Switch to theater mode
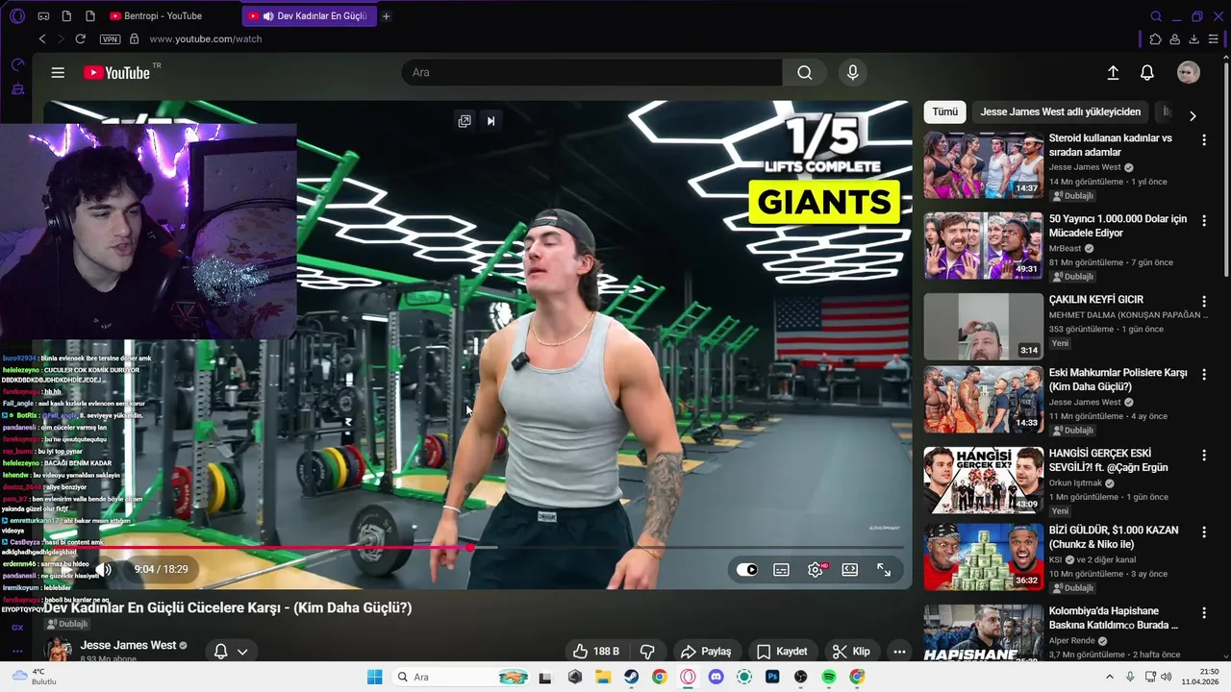 (850, 570)
